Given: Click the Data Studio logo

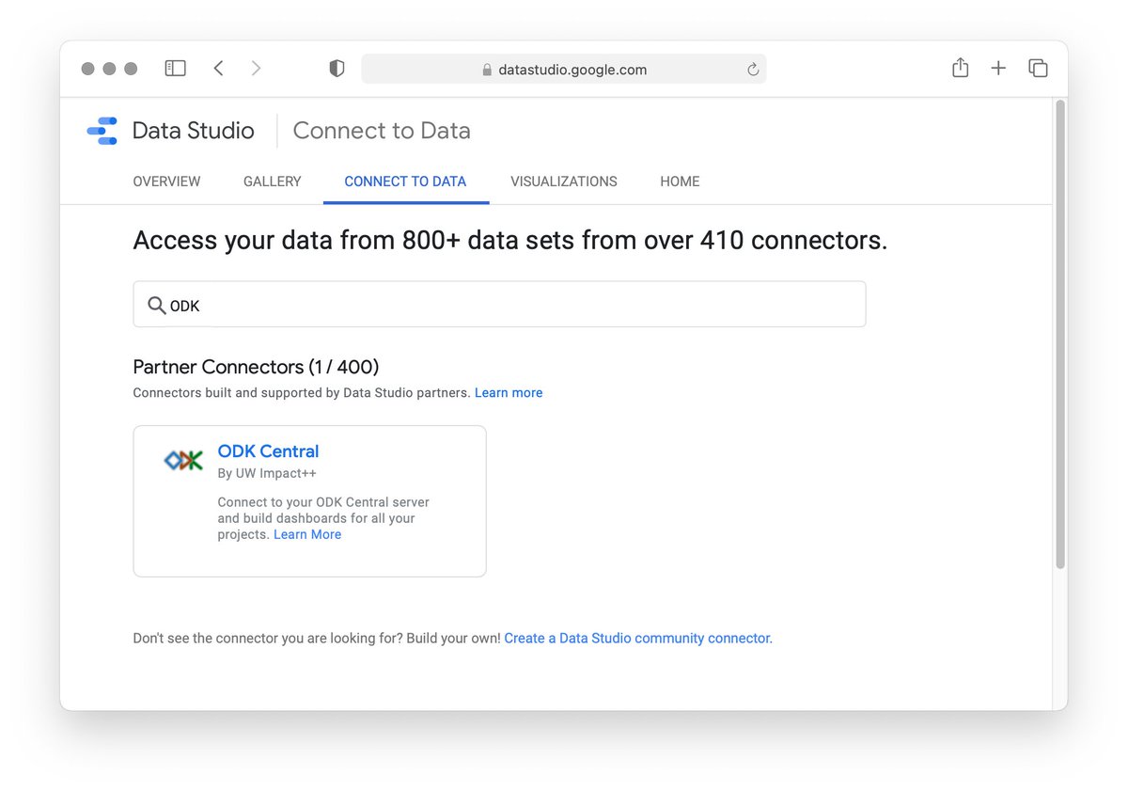Looking at the screenshot, I should 102,130.
